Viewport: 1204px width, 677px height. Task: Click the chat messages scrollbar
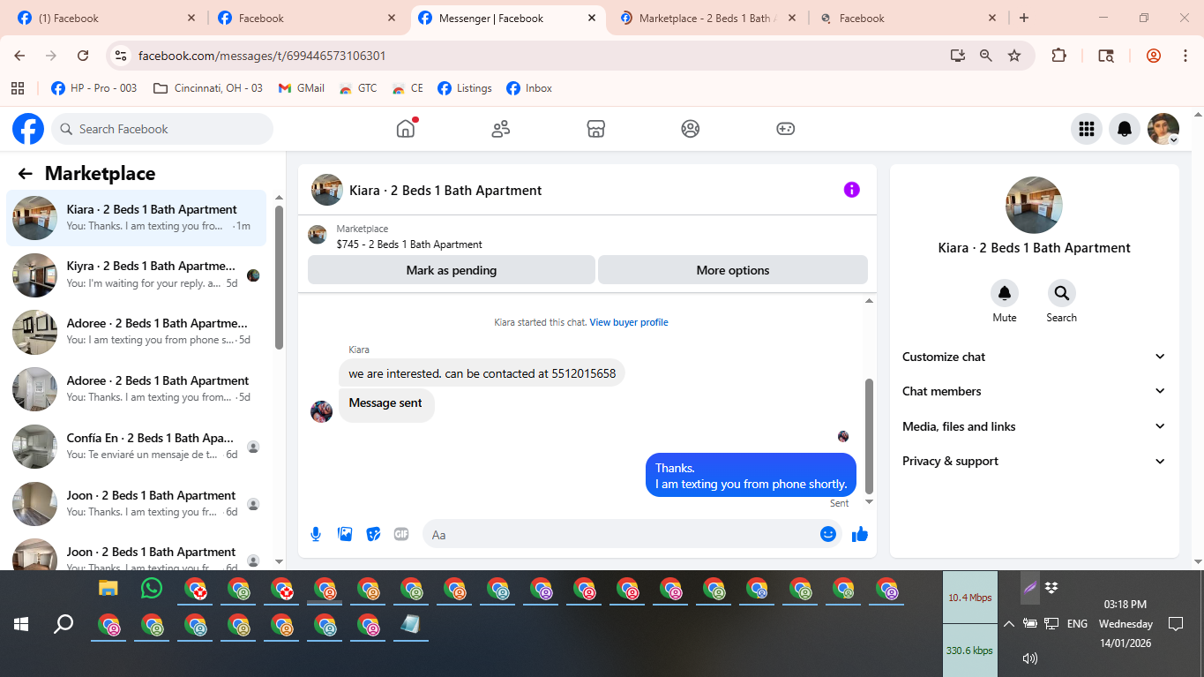[869, 436]
